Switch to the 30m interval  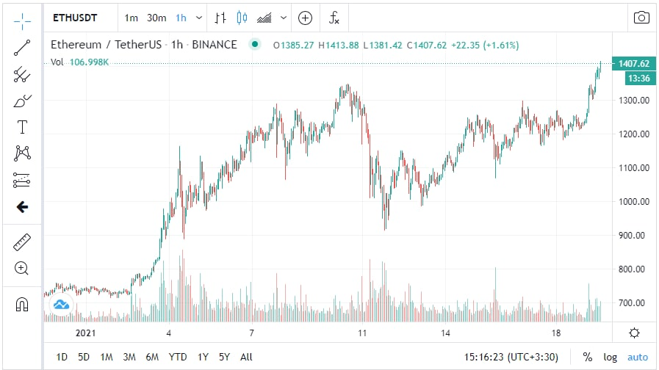click(156, 18)
